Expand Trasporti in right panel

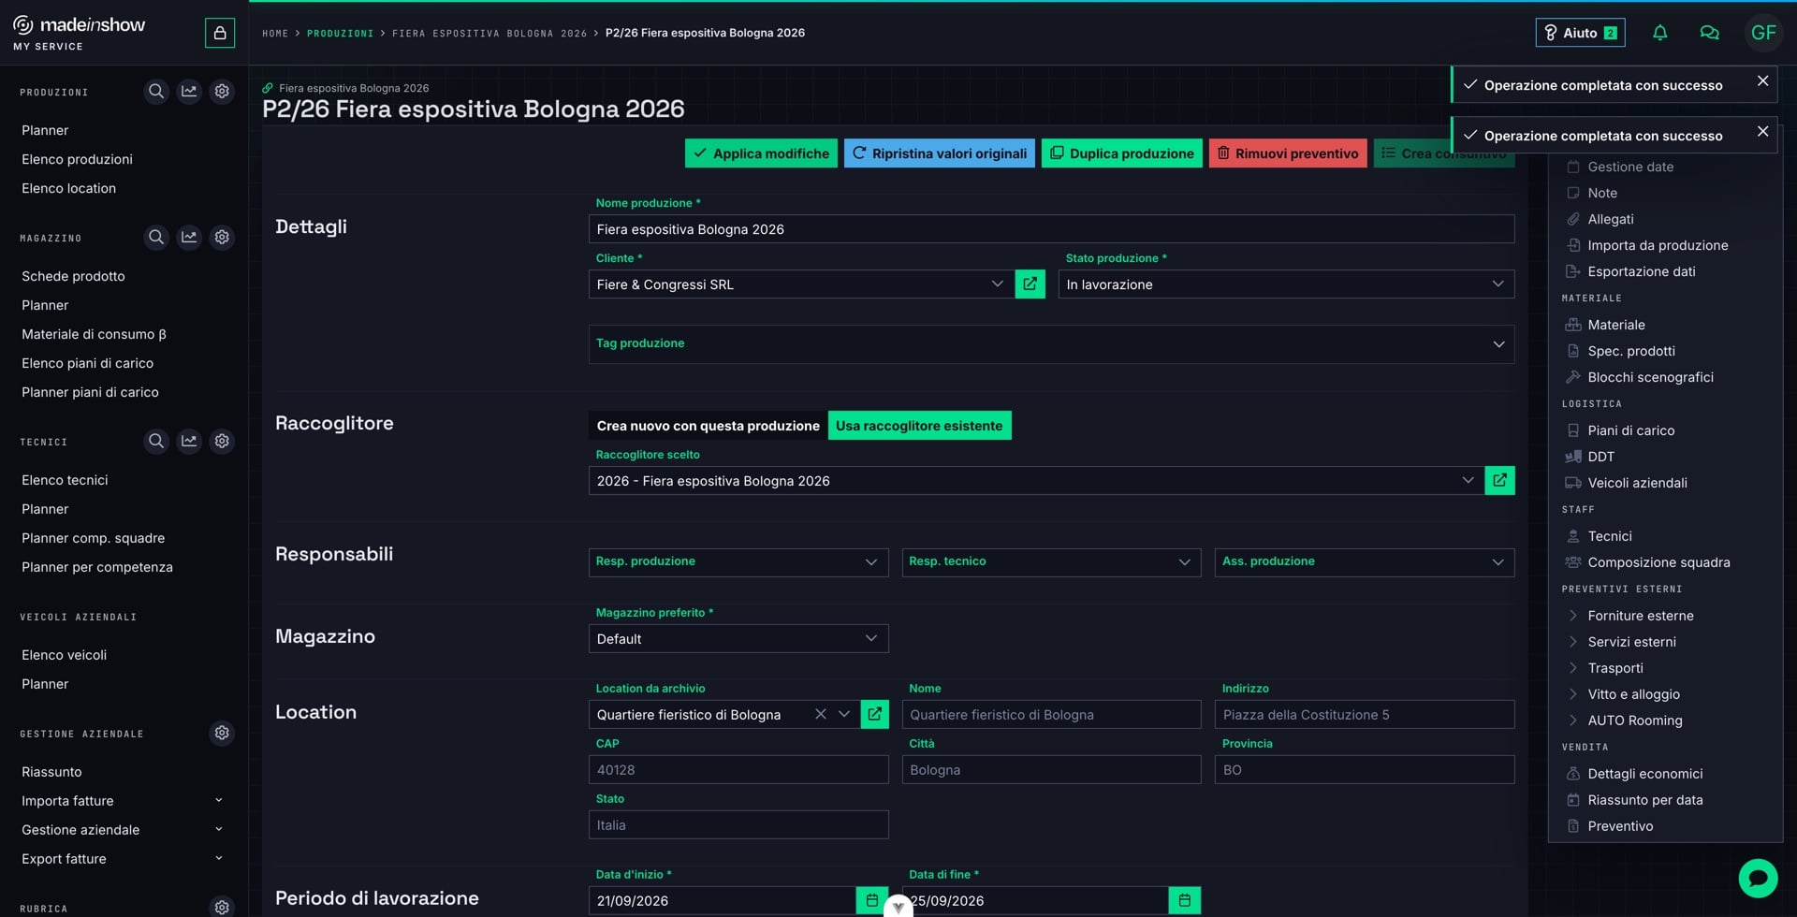click(x=1614, y=668)
